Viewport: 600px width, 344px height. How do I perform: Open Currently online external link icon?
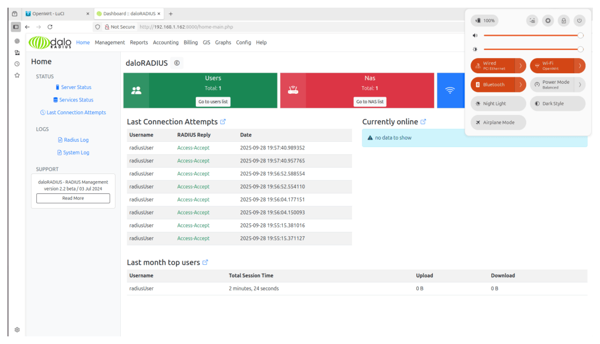tap(423, 122)
